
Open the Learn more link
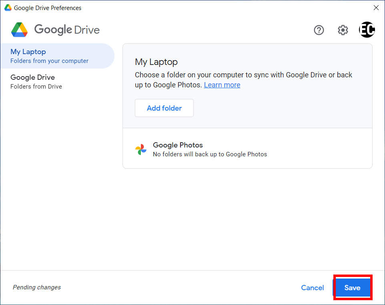click(222, 85)
